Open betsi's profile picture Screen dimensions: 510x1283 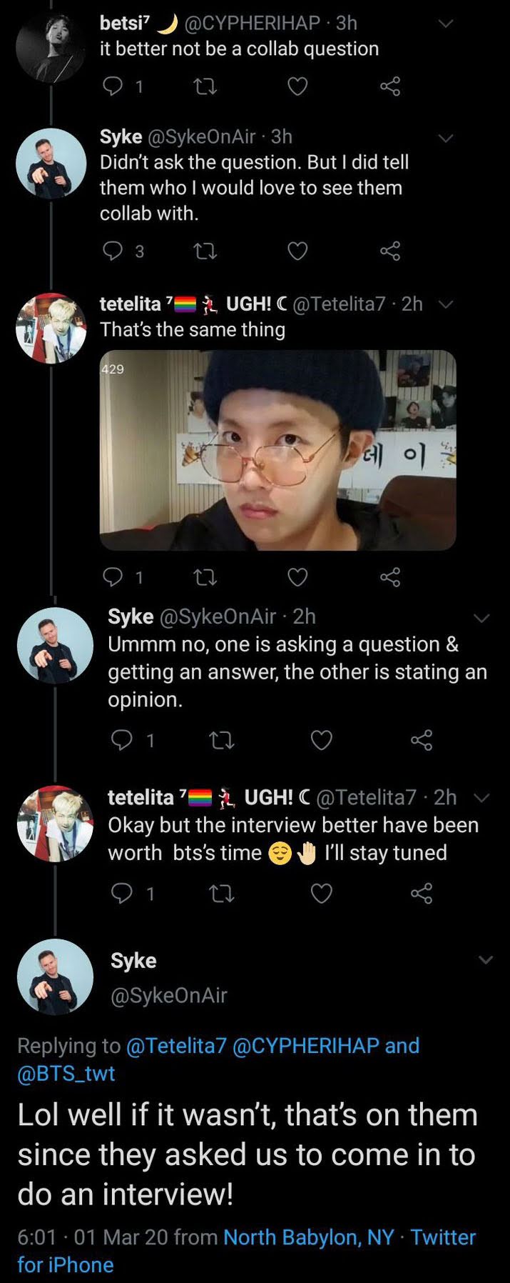[x=51, y=47]
